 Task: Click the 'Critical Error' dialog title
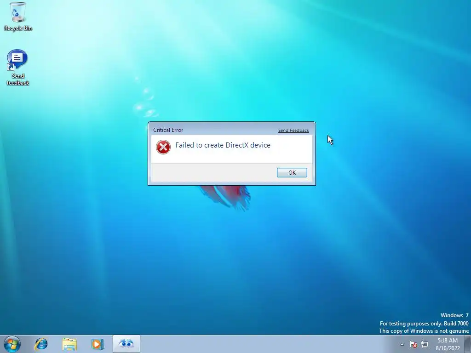click(168, 130)
